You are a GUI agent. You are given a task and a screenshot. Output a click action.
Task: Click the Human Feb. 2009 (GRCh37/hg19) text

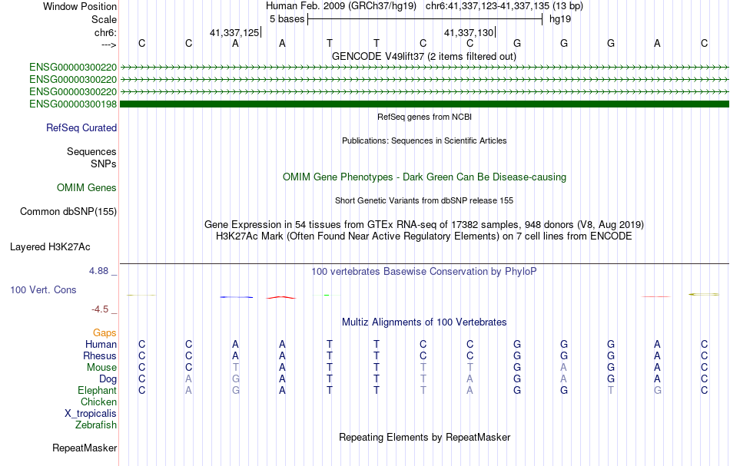pyautogui.click(x=342, y=6)
